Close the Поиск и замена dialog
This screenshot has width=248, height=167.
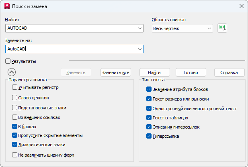pyautogui.click(x=241, y=6)
